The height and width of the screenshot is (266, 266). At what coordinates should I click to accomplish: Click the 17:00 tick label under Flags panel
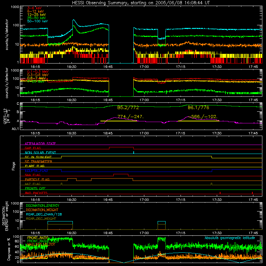coord(144,200)
